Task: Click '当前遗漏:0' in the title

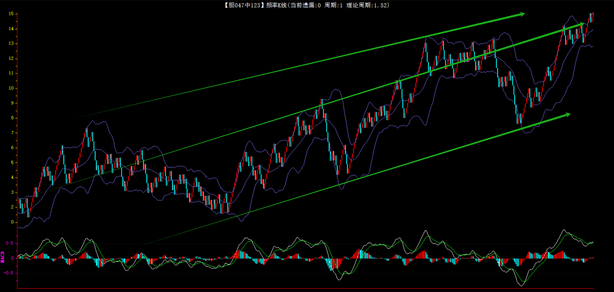Action: click(x=305, y=5)
